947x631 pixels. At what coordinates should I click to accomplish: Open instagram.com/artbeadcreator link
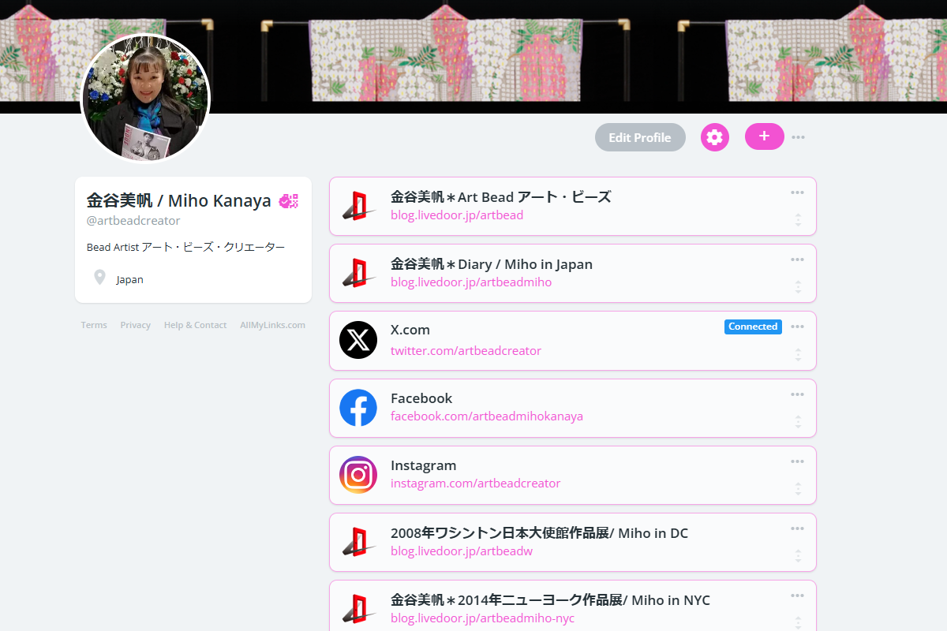[475, 484]
